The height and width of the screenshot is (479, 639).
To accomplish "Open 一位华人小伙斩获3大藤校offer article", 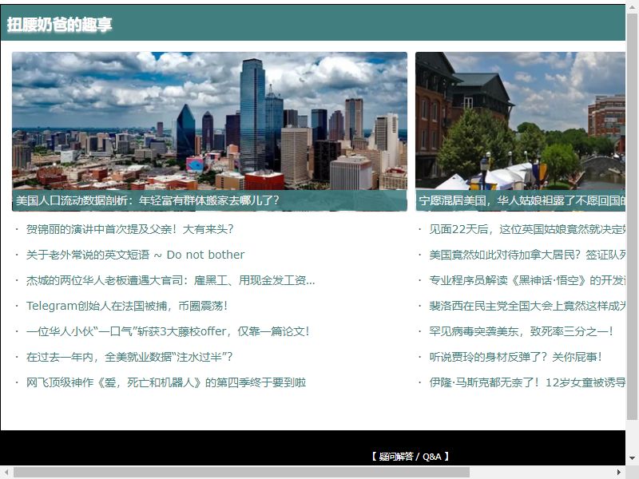I will 168,331.
